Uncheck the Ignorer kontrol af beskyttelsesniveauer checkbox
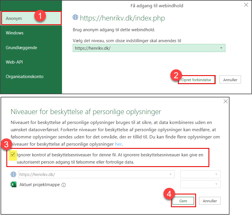 (x=13, y=155)
